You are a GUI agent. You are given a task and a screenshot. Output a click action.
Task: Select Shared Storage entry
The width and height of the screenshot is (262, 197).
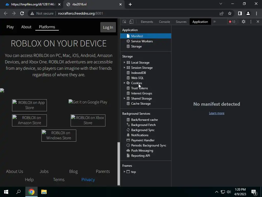pyautogui.click(x=141, y=98)
